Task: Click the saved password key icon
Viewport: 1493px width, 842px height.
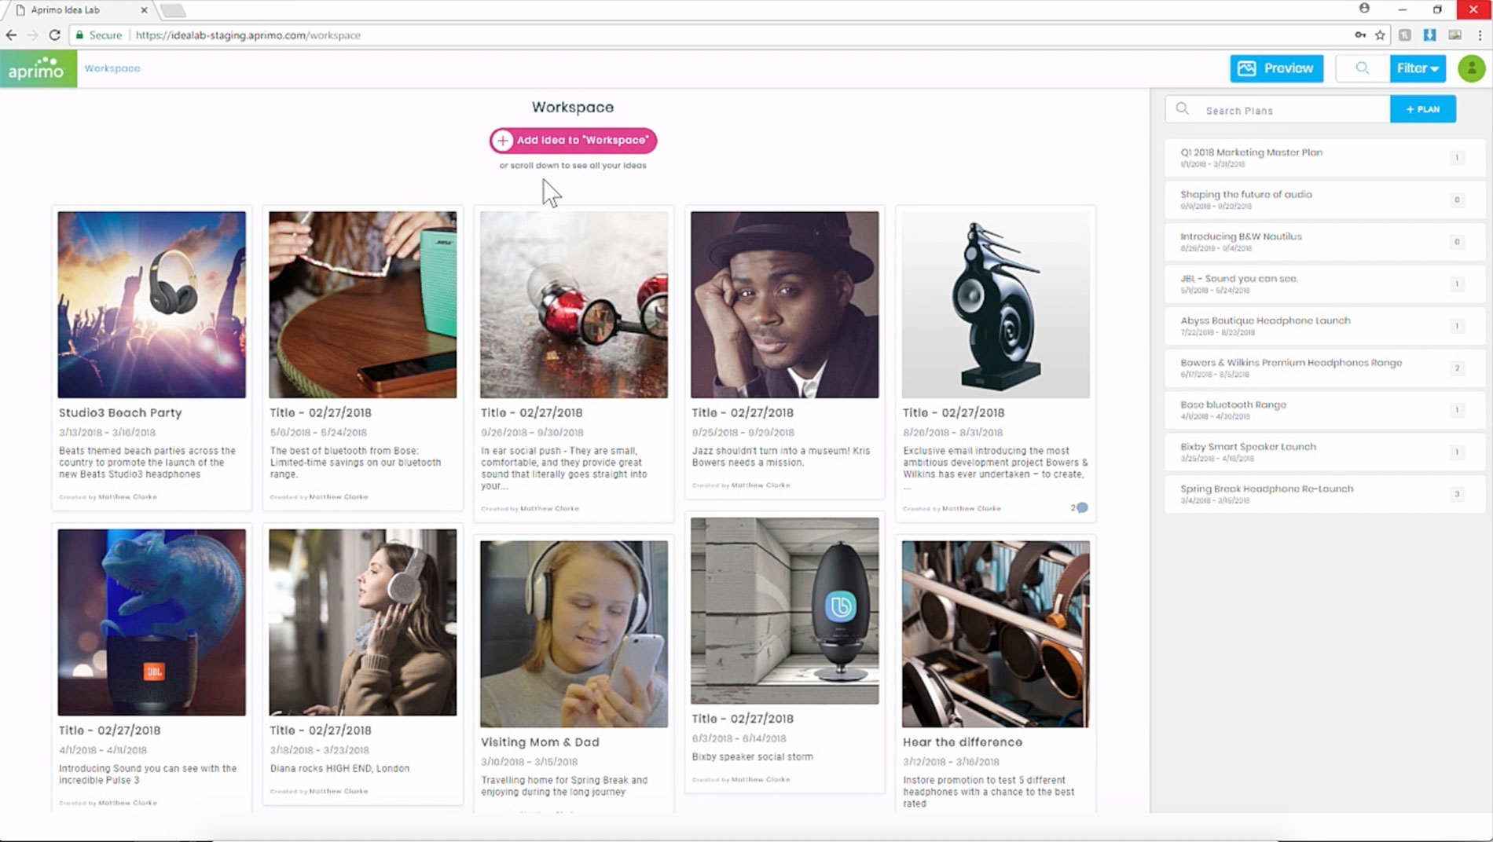Action: click(x=1360, y=35)
